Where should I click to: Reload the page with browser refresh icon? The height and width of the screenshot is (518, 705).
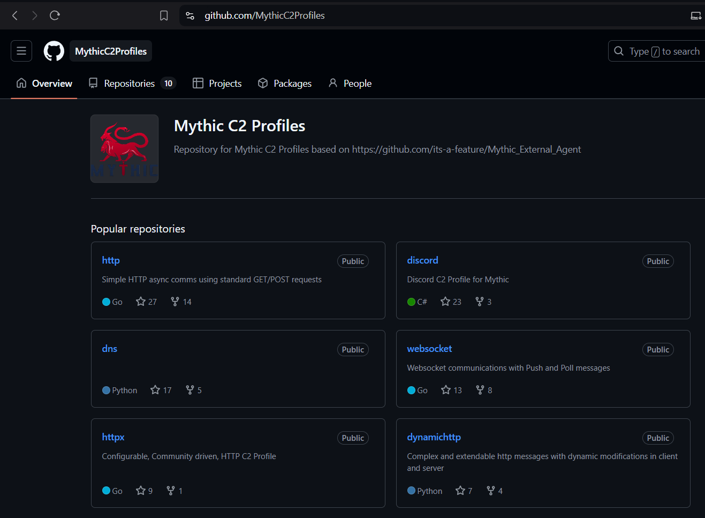tap(55, 16)
